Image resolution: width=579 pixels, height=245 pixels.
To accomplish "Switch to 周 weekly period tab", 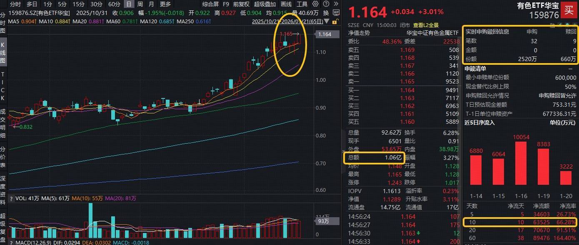I will point(140,4).
